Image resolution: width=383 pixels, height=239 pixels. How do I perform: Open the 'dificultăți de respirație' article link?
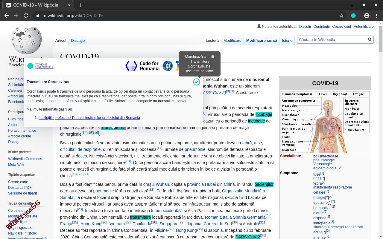coord(80,149)
